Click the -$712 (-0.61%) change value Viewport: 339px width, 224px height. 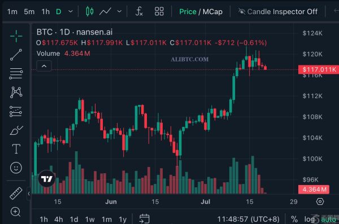[241, 43]
